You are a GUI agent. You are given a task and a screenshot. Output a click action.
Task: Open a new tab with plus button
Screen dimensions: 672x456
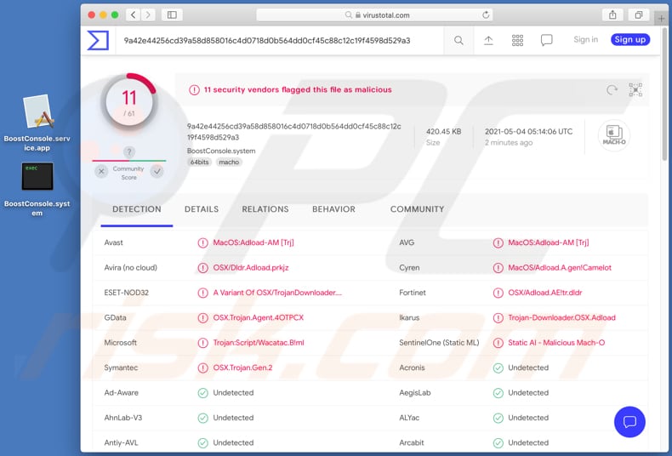click(661, 19)
